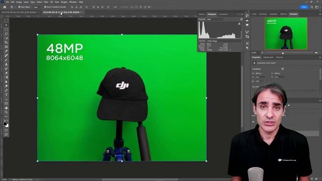This screenshot has height=181, width=322.
Task: Click the Properties X position field
Action: click(x=260, y=77)
